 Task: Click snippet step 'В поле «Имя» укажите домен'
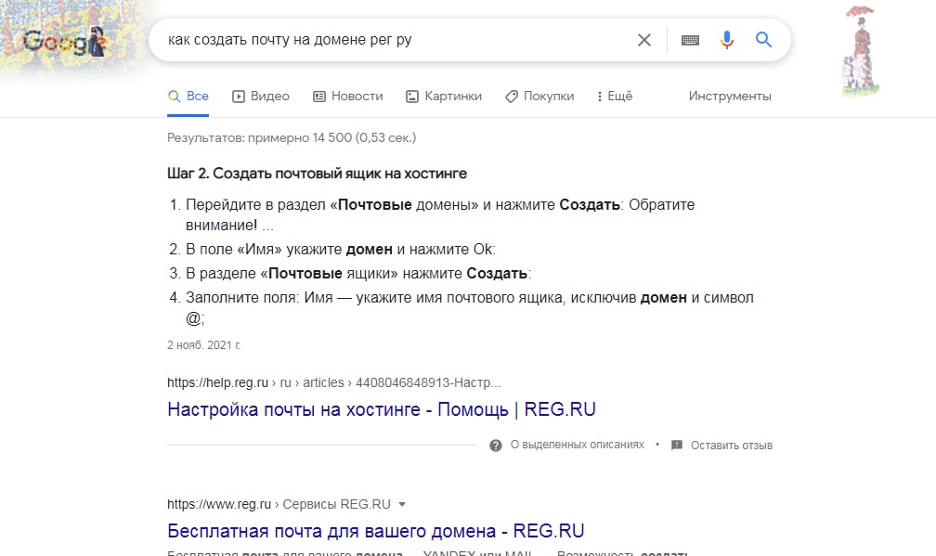point(340,250)
